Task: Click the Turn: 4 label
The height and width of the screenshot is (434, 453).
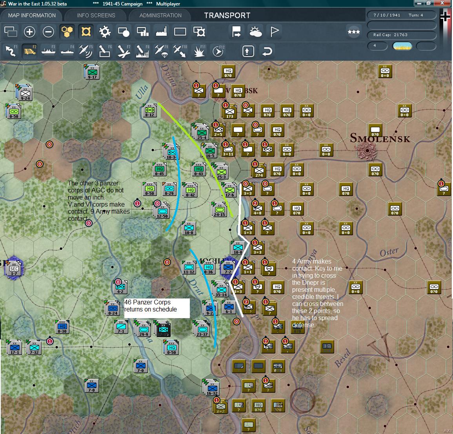Action: tap(416, 15)
